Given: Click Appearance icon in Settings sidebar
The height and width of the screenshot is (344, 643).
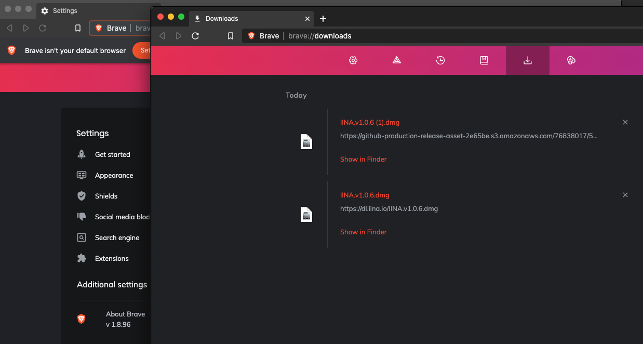Looking at the screenshot, I should (82, 175).
